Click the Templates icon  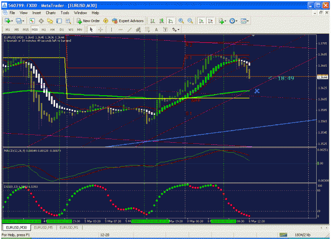[x=244, y=21]
